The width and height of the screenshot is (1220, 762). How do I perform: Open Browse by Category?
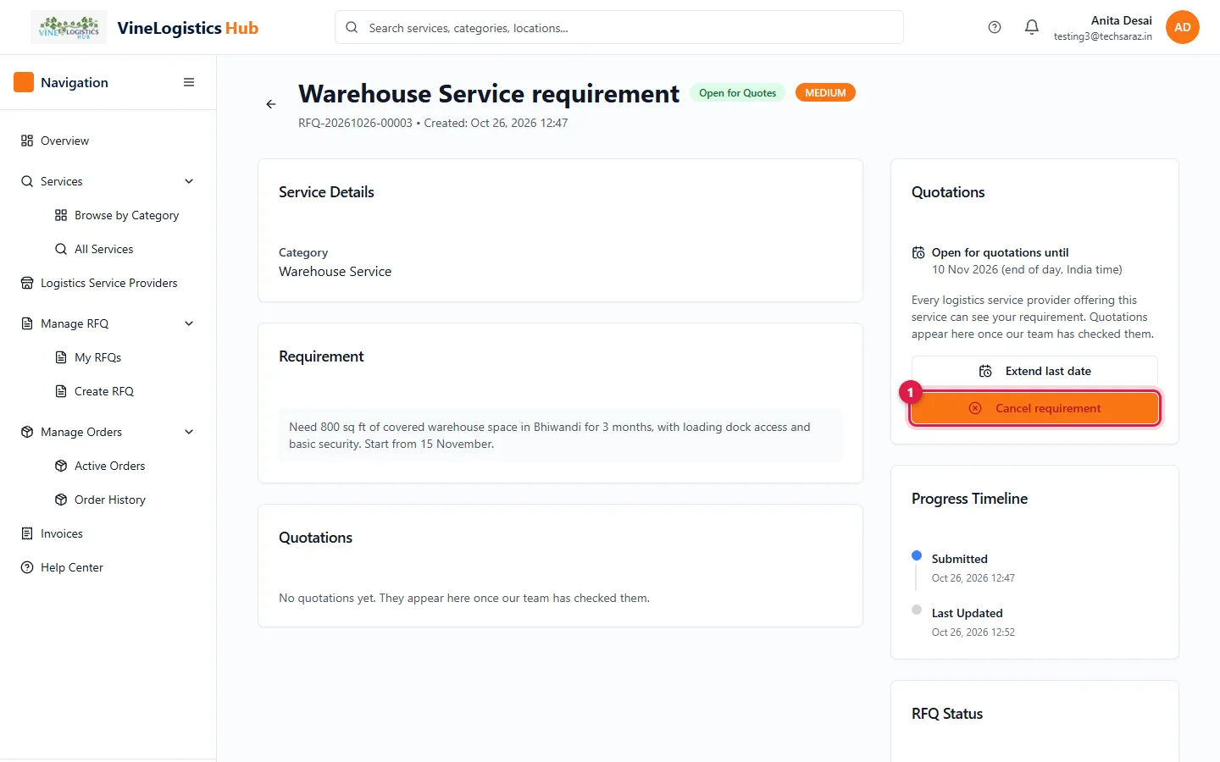tap(125, 215)
